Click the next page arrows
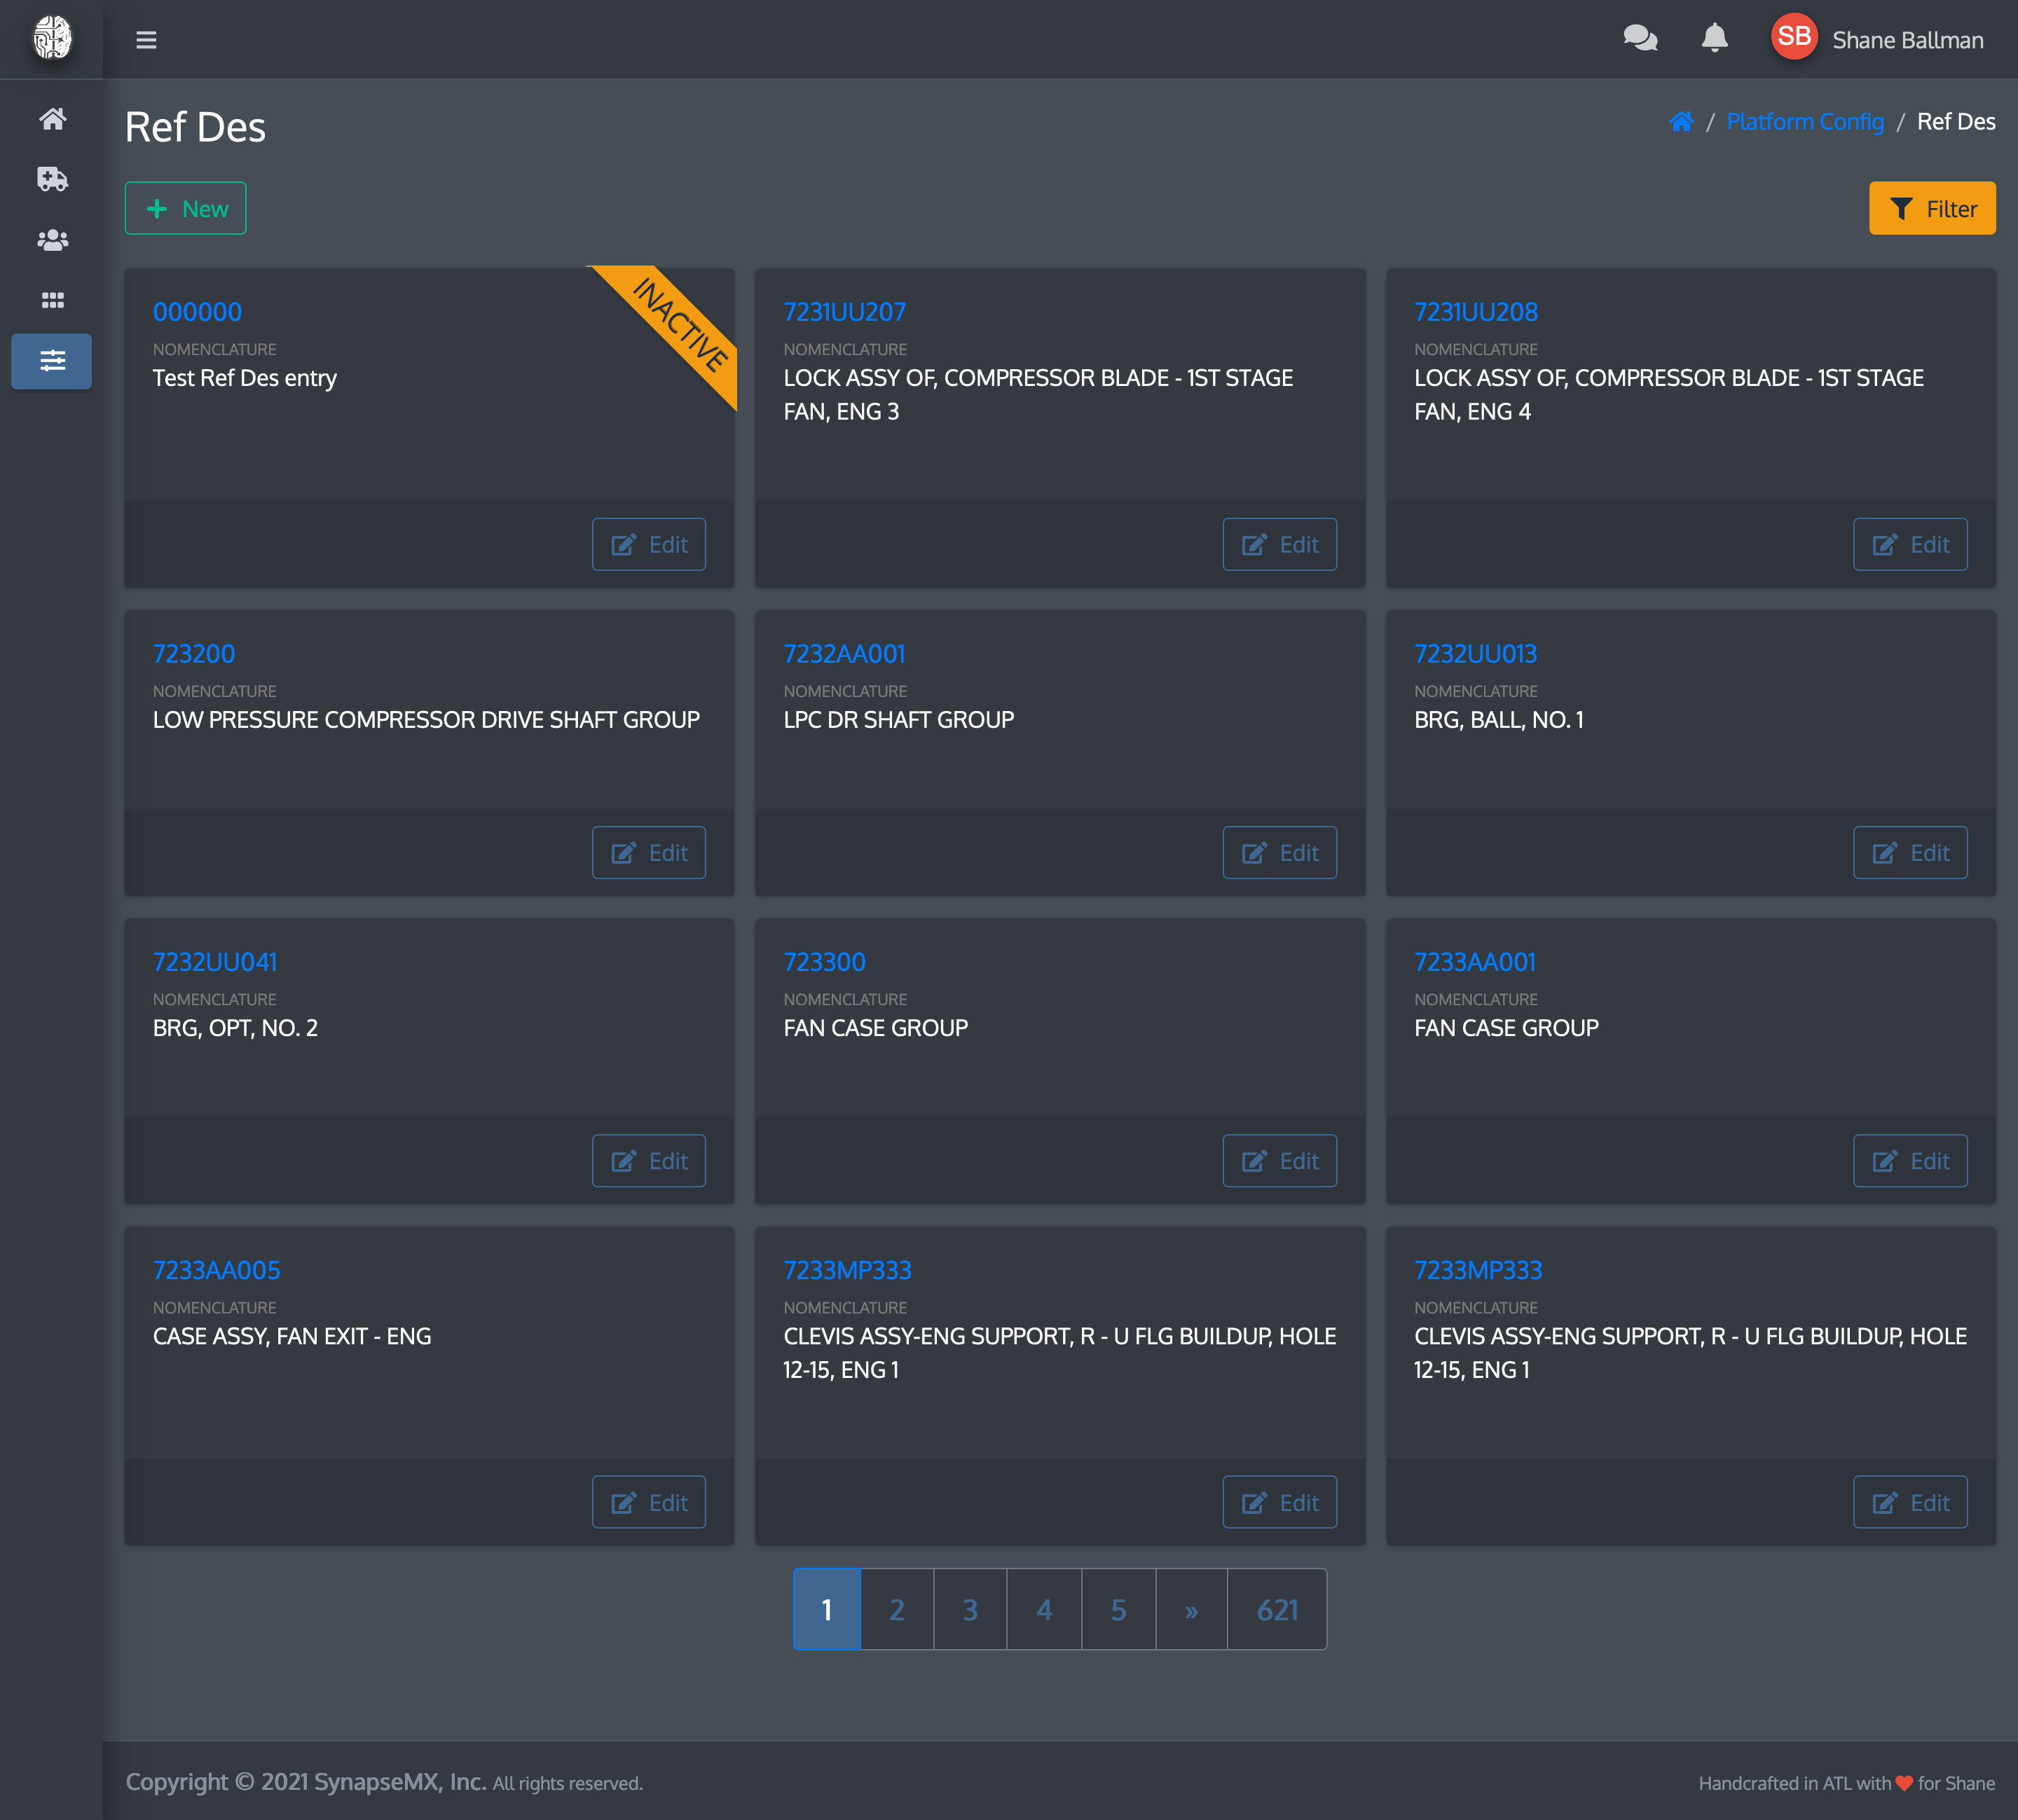This screenshot has height=1820, width=2018. tap(1190, 1609)
